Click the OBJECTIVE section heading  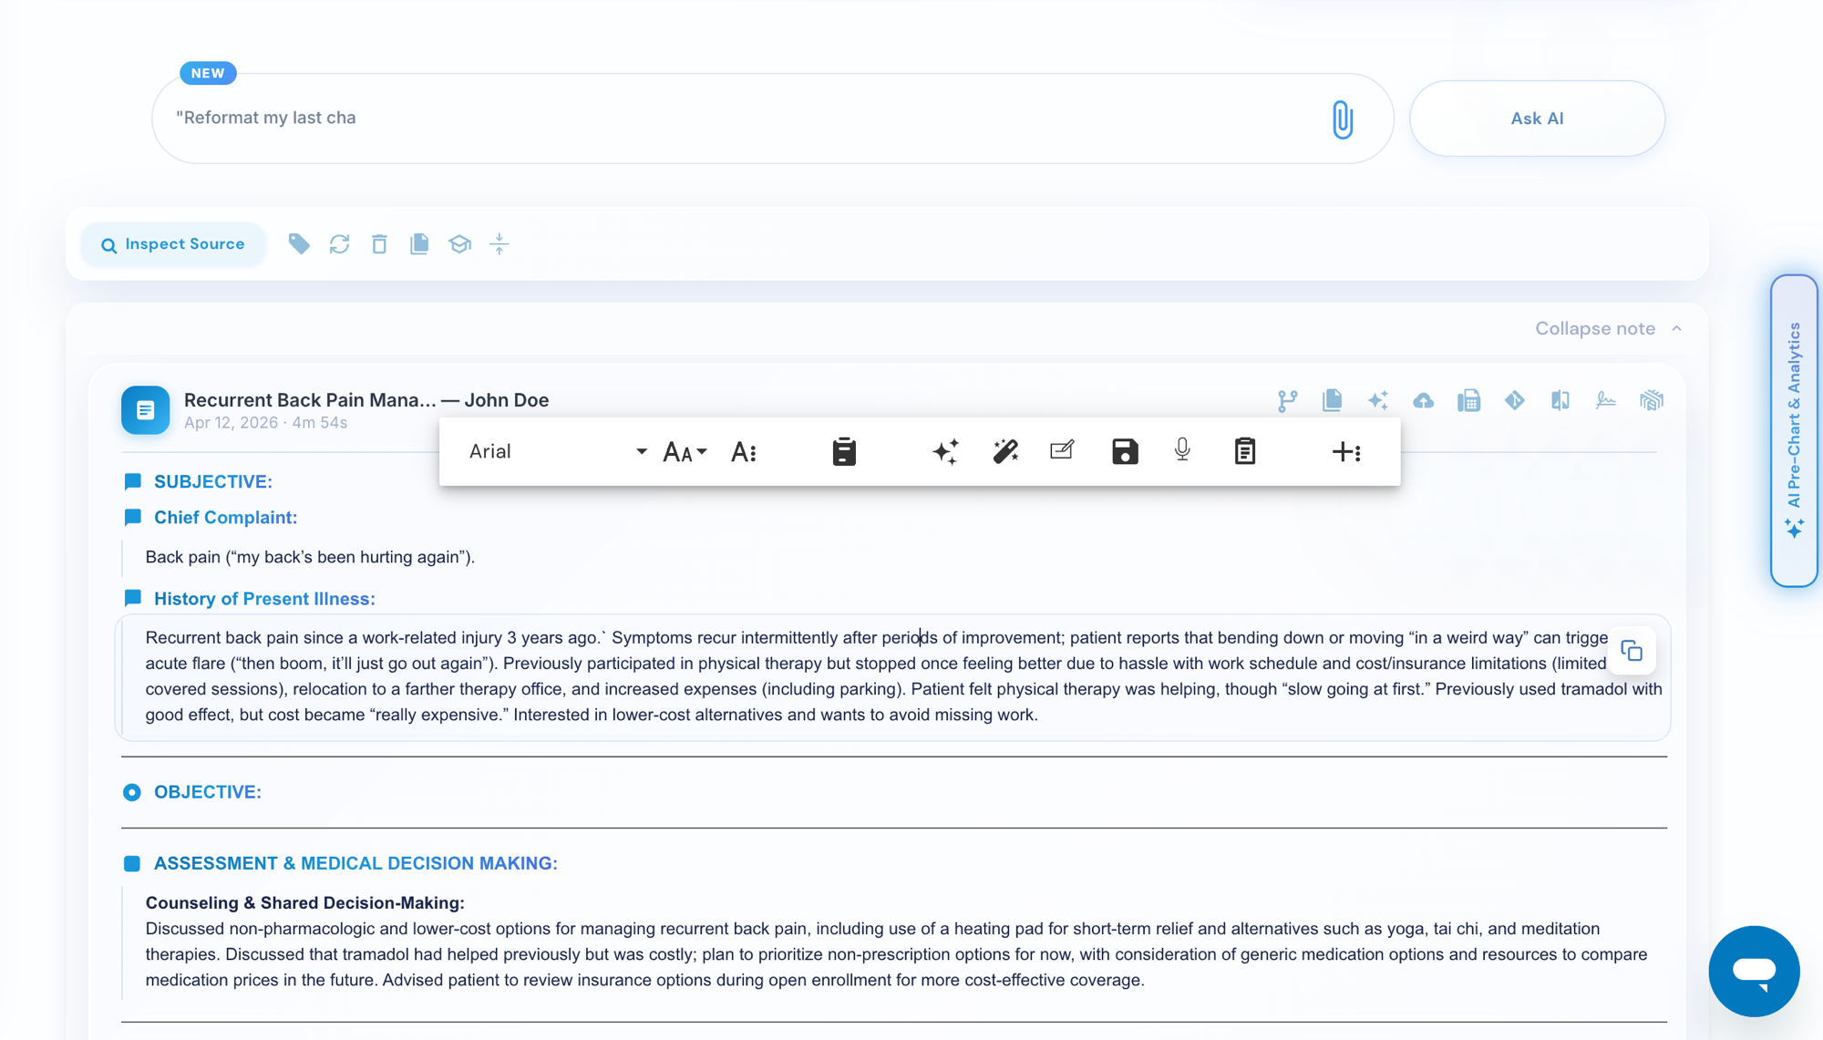click(208, 792)
